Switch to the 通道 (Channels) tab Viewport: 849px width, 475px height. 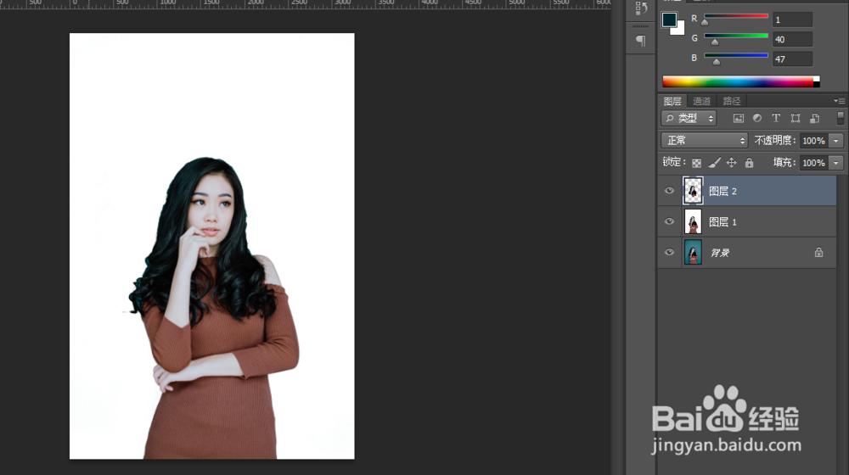tap(702, 101)
